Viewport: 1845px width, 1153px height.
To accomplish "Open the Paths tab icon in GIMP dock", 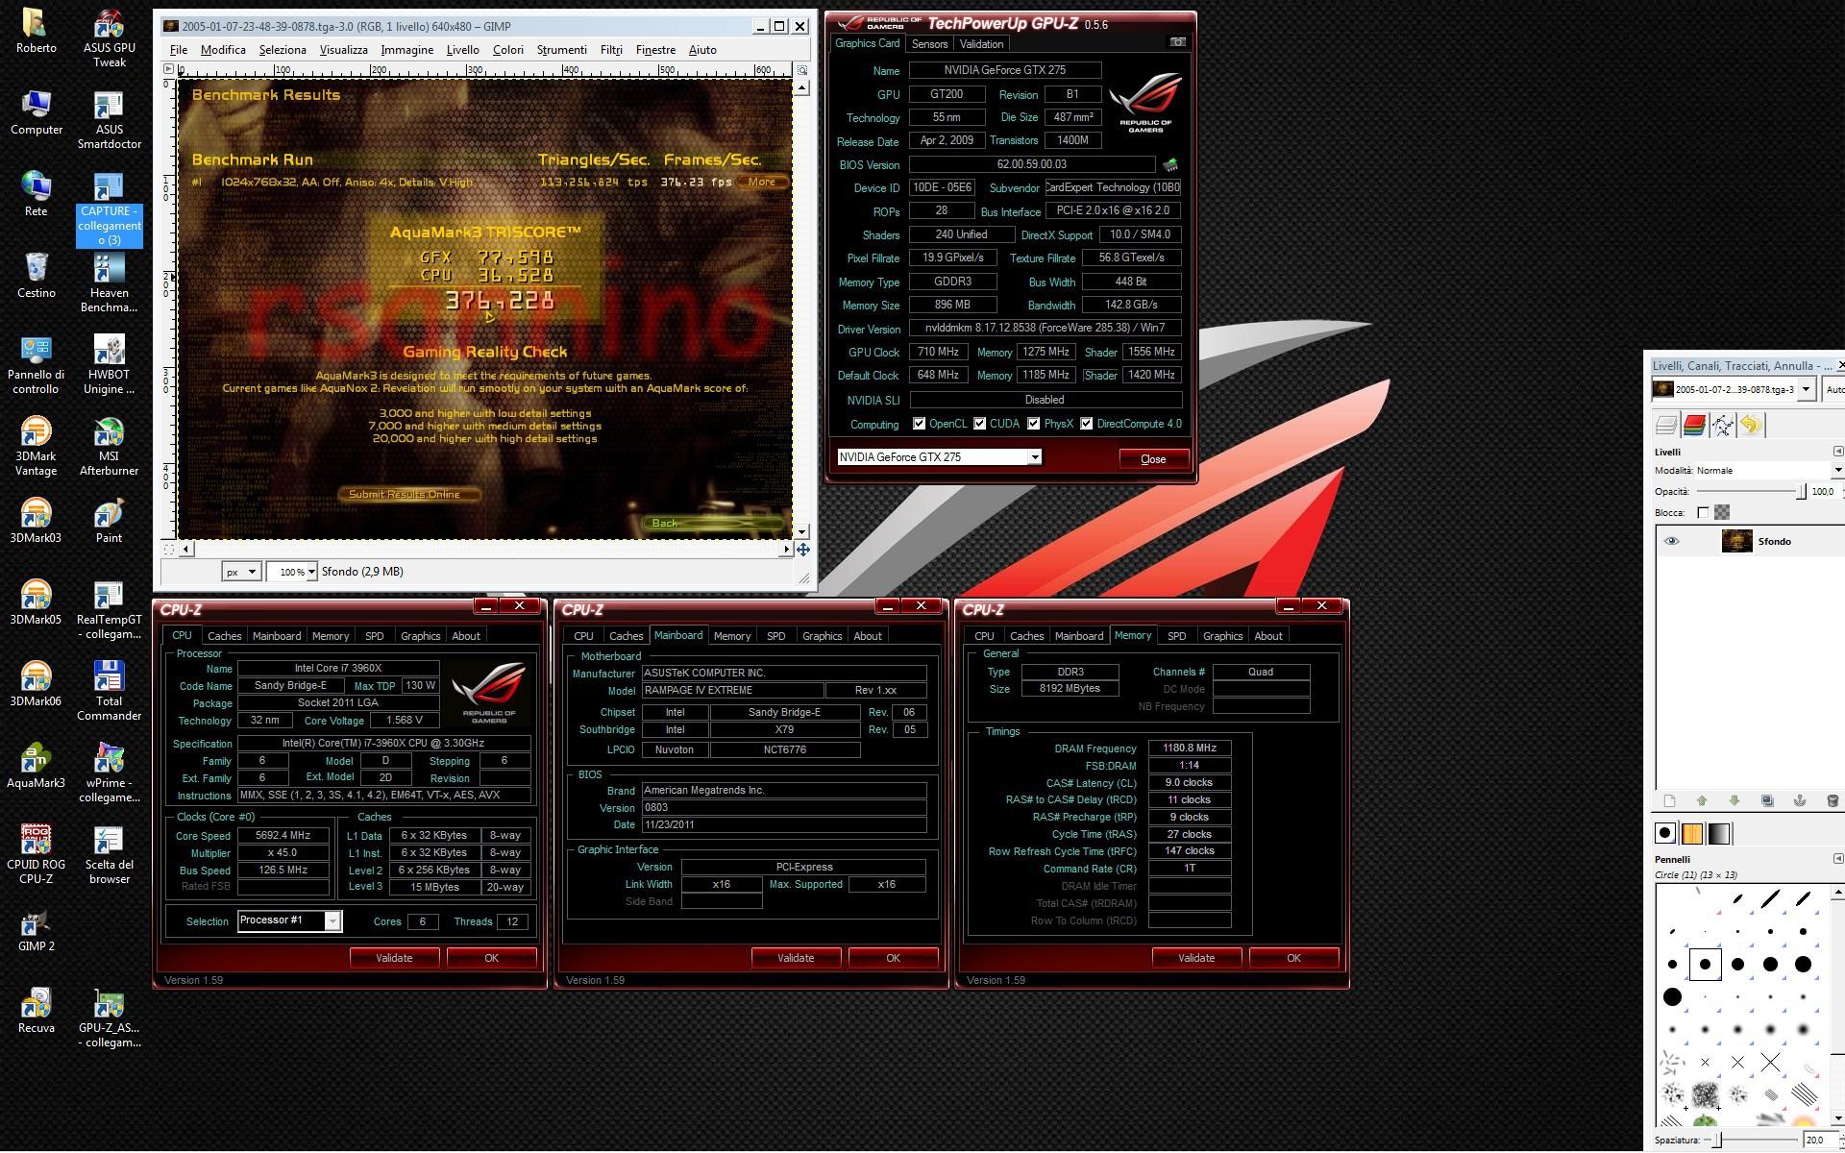I will tap(1723, 425).
